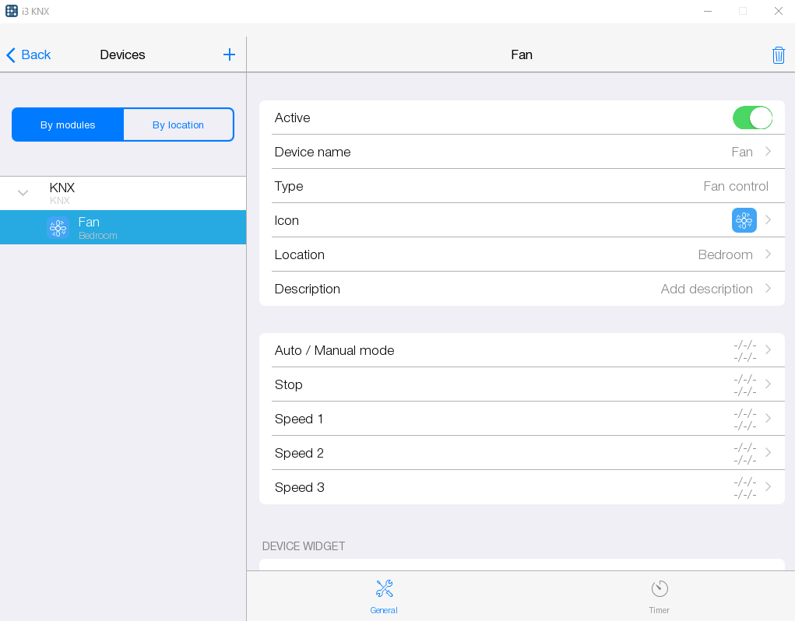The height and width of the screenshot is (621, 795).
Task: Click the plus icon to add device
Action: tap(229, 54)
